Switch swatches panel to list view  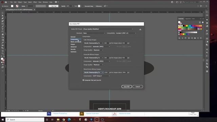pos(200,22)
